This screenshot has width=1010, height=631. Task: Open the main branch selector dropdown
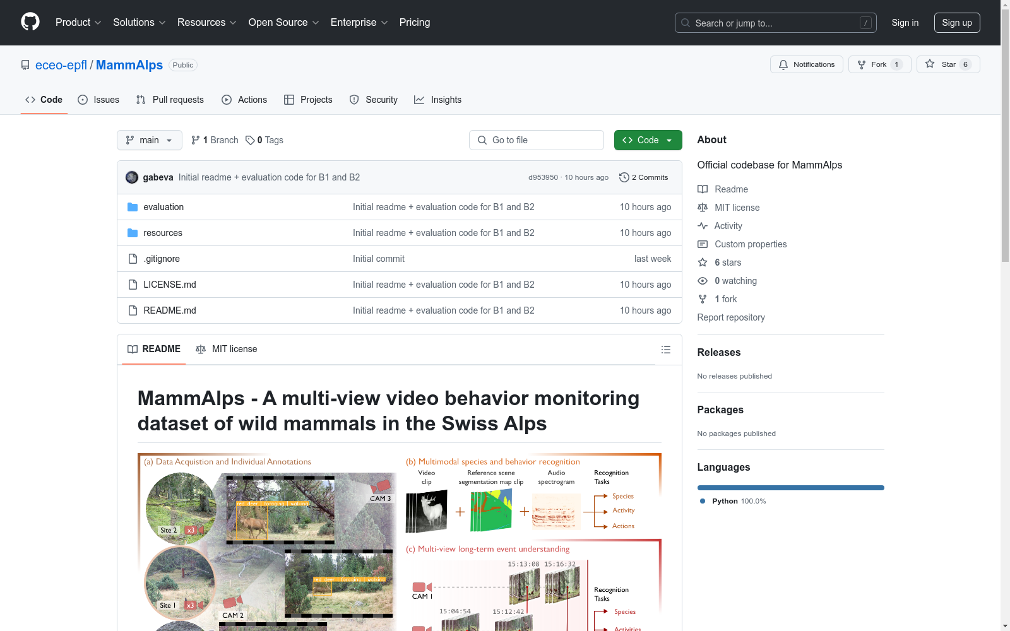point(150,140)
